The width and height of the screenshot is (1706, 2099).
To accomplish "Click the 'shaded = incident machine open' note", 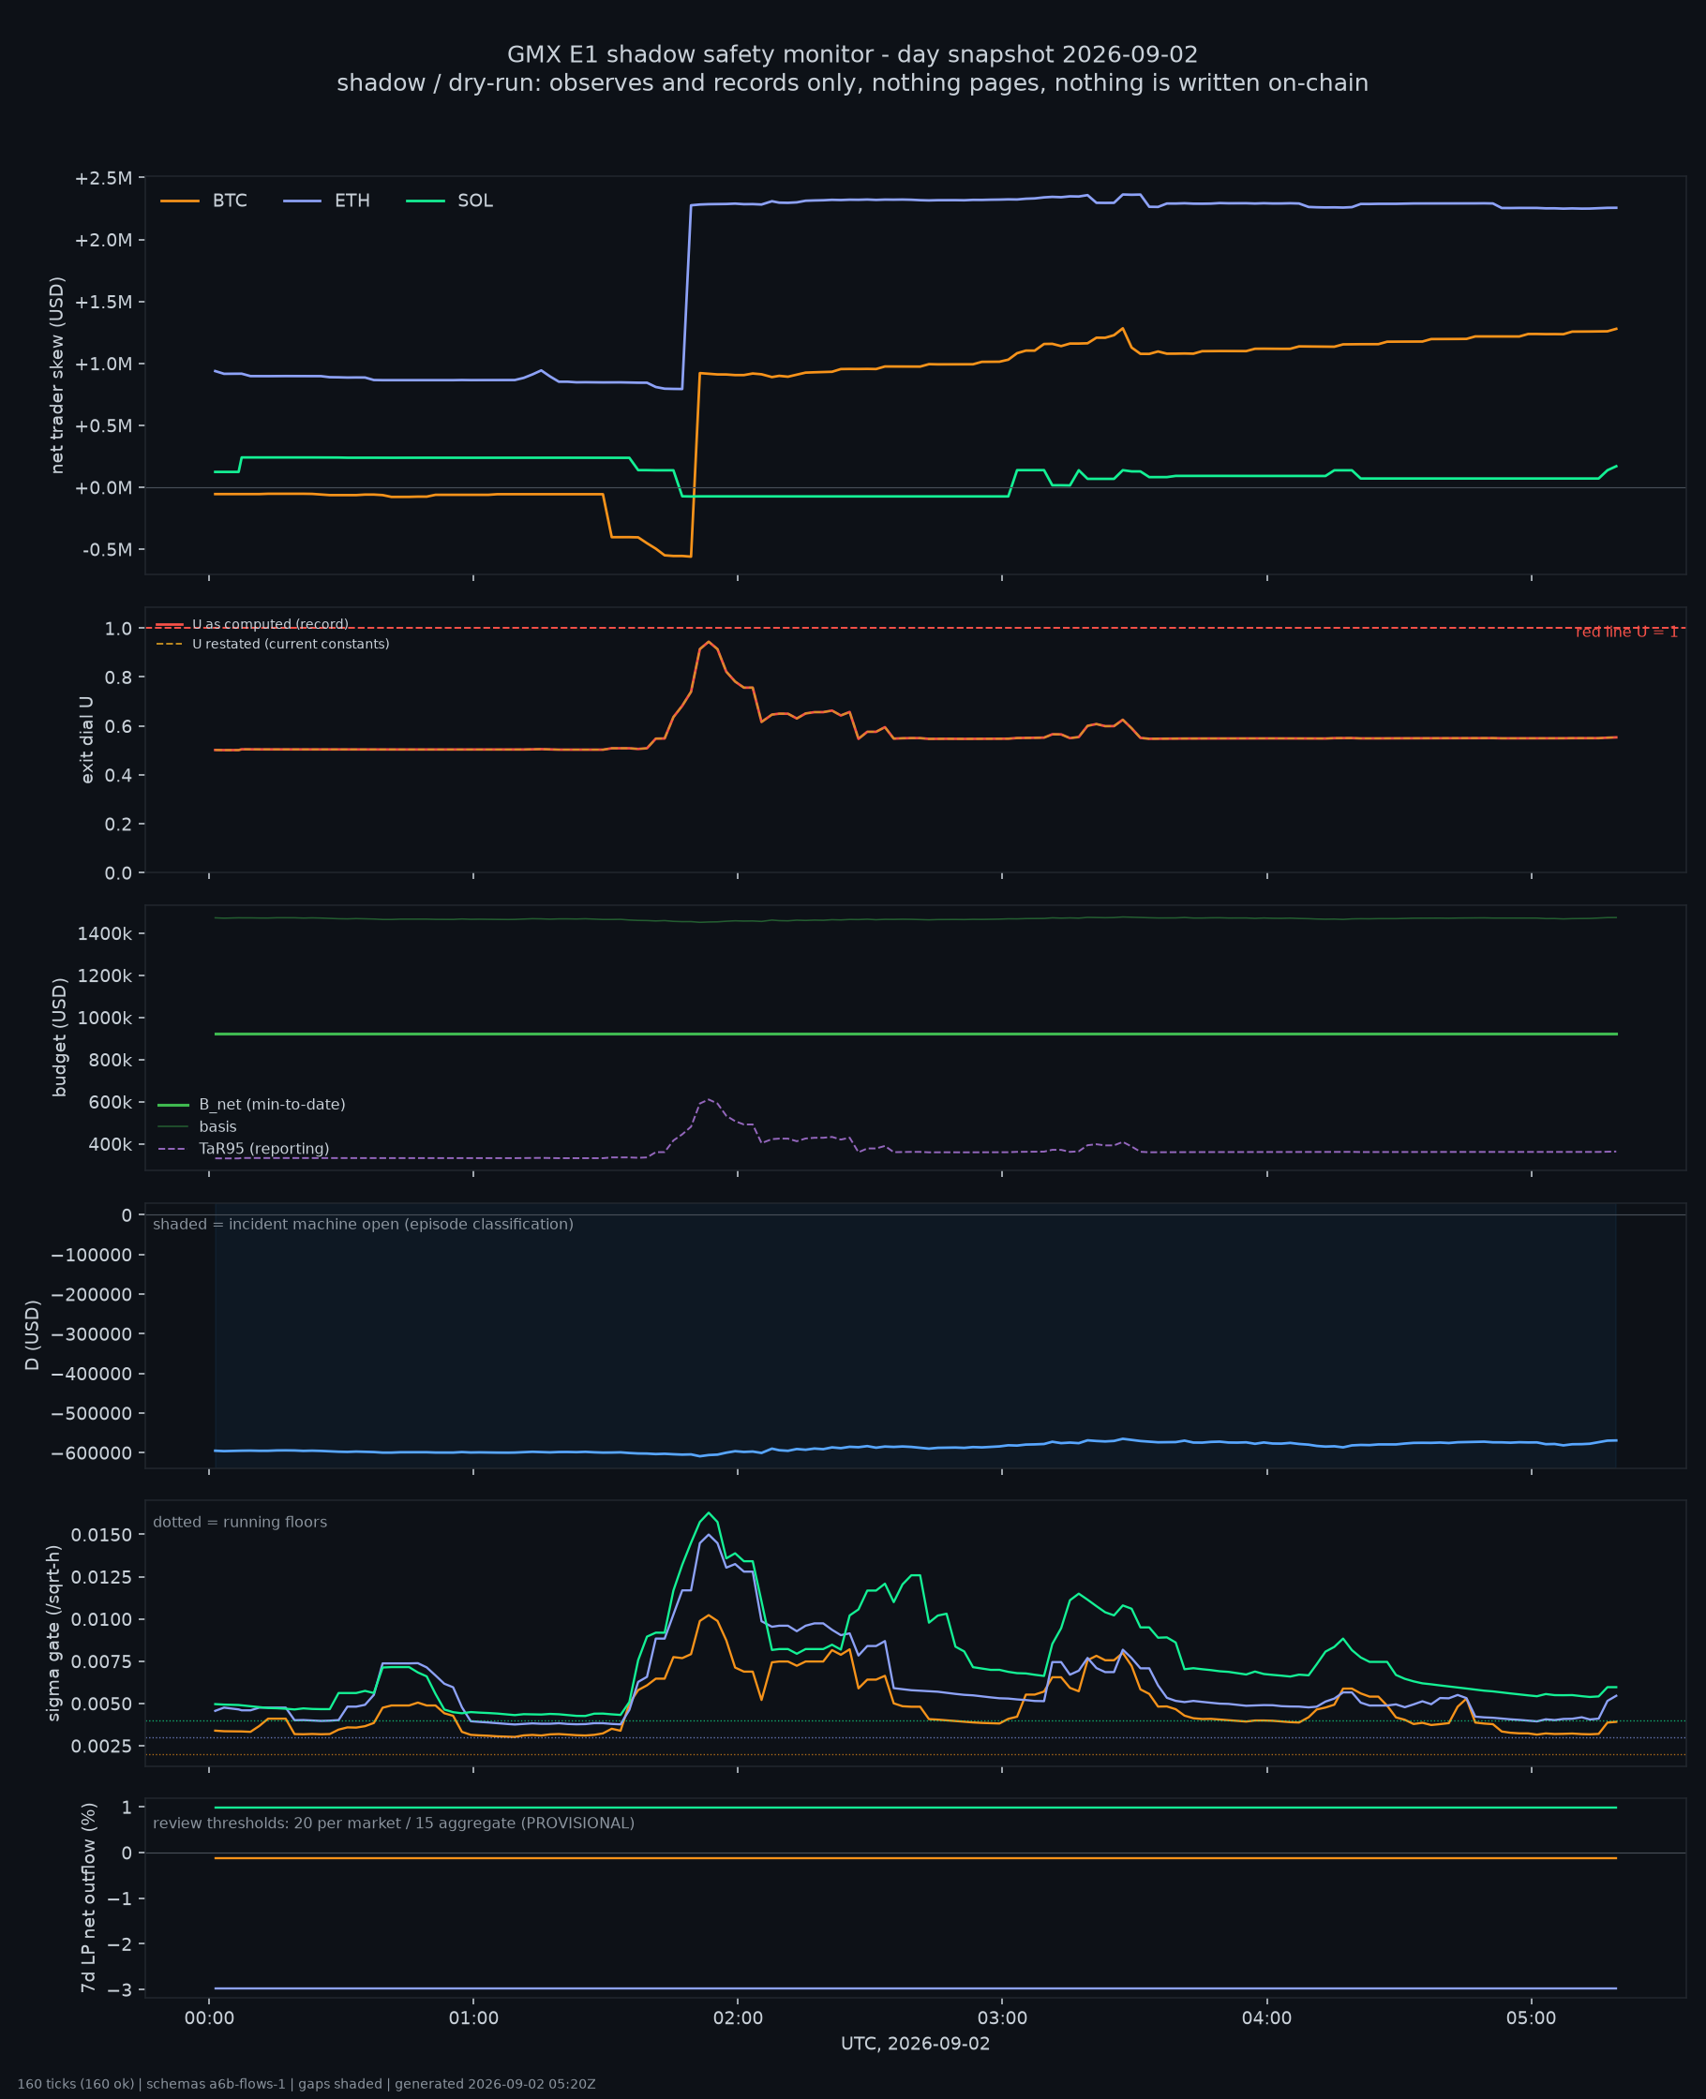I will click(363, 1225).
